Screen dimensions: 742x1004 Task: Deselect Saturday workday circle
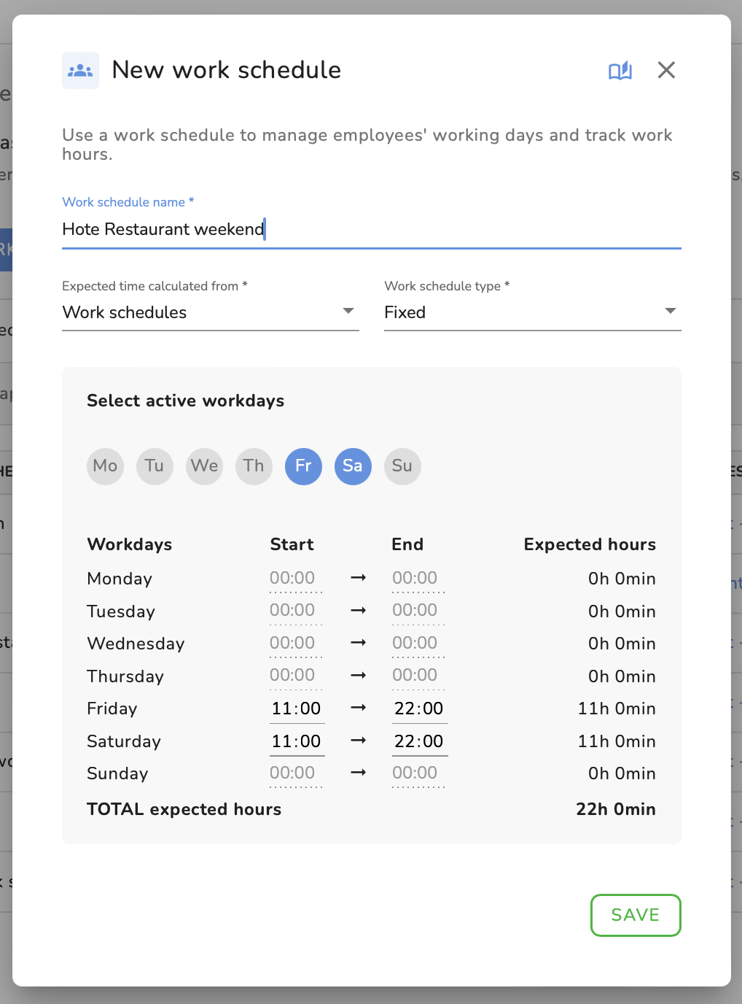coord(353,466)
